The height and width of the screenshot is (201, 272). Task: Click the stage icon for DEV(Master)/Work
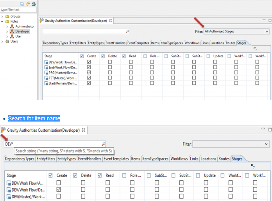[x=9, y=197]
